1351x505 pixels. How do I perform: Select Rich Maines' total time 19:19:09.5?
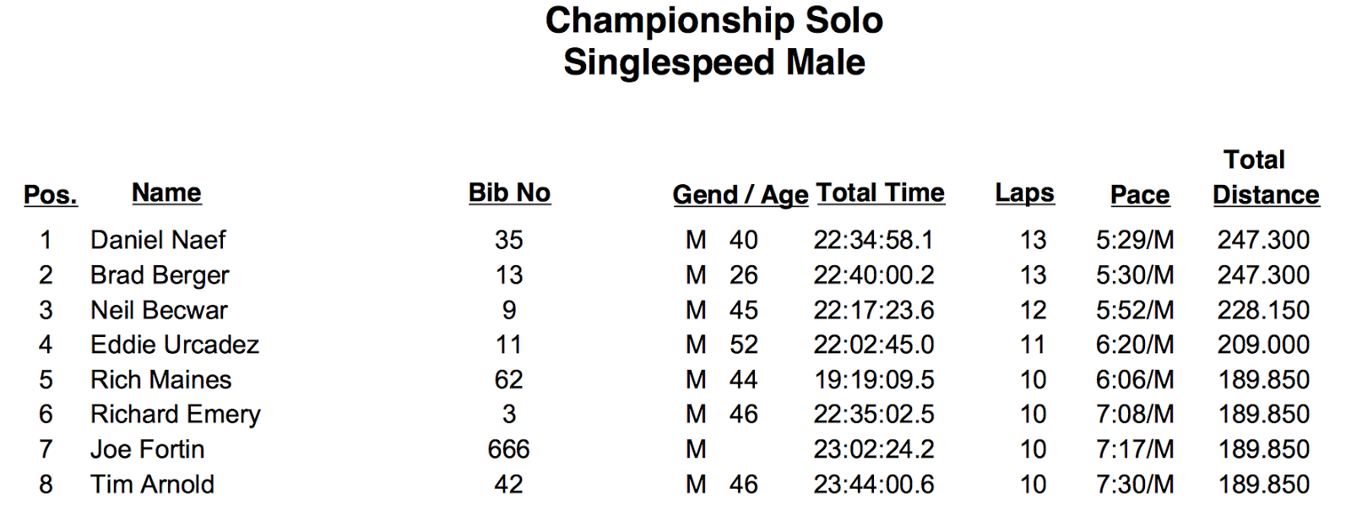pyautogui.click(x=874, y=380)
